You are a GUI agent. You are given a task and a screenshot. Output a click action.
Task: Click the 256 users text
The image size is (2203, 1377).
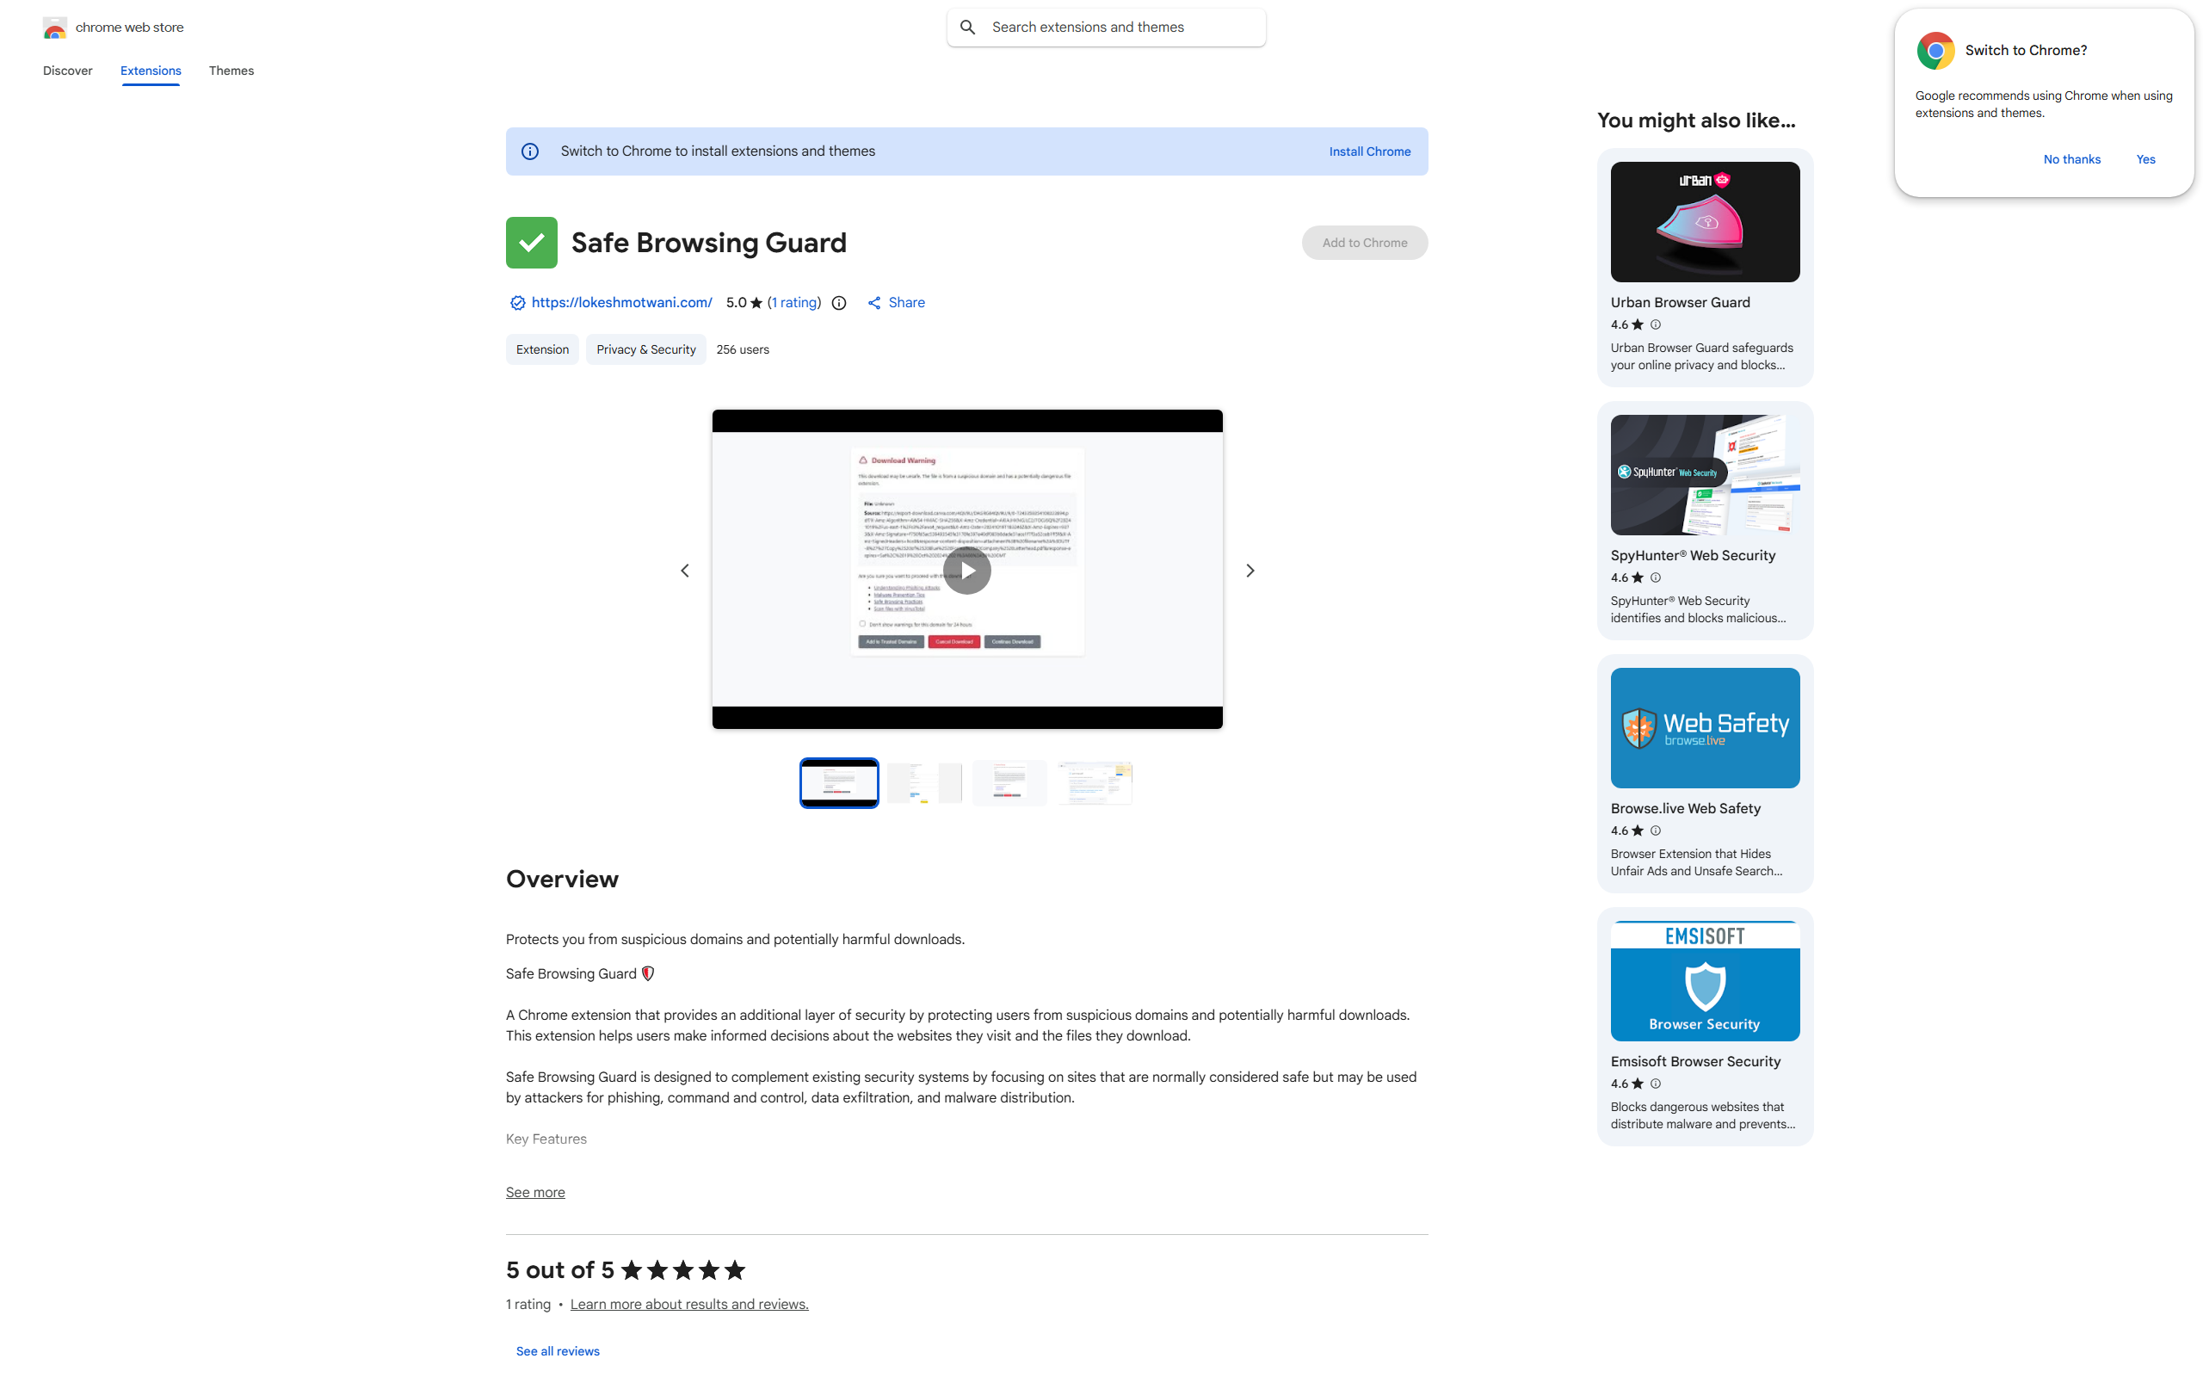[742, 349]
